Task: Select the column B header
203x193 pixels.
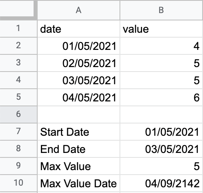Action: click(x=161, y=10)
